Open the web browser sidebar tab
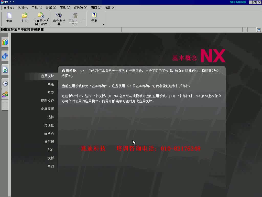262x197 pixels. click(5, 70)
